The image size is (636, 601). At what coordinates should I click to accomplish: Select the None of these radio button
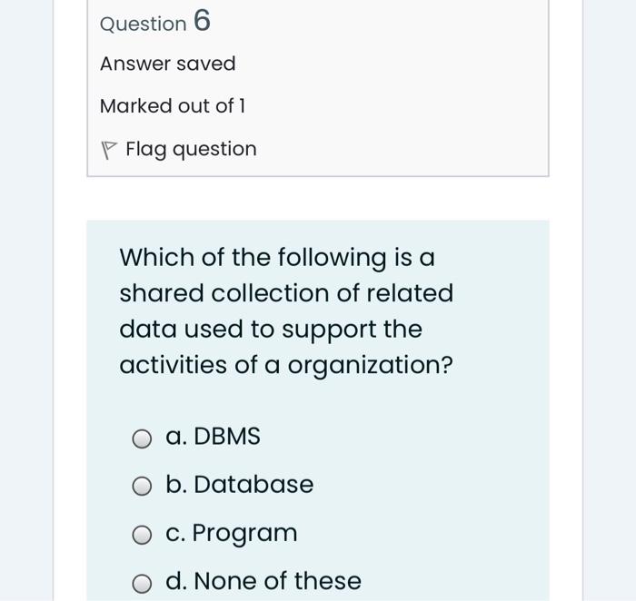click(142, 584)
